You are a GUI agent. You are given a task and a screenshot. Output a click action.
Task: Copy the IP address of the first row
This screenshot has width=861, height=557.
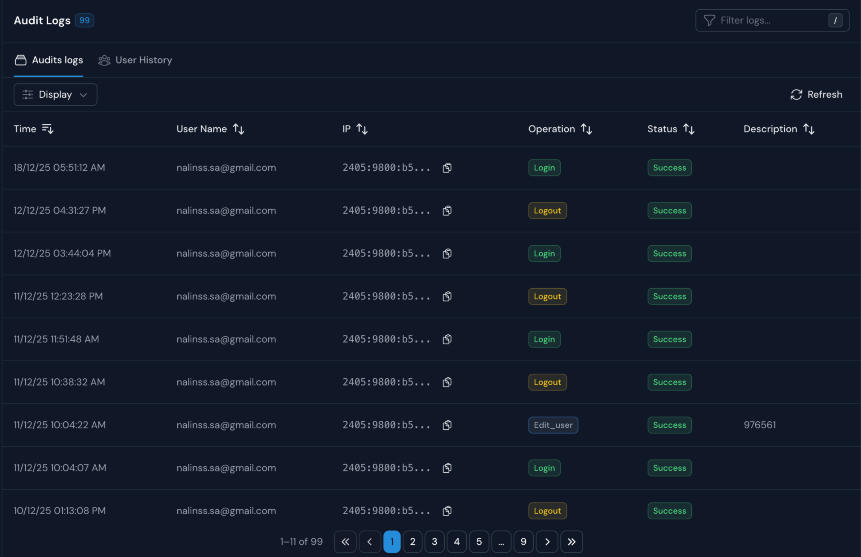pyautogui.click(x=447, y=167)
